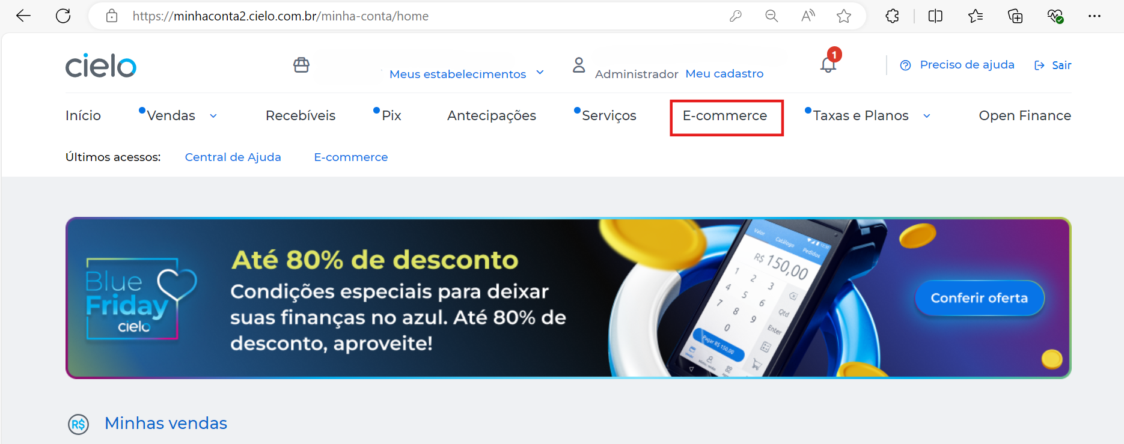Click the Cielo logo
The height and width of the screenshot is (444, 1124).
(101, 65)
